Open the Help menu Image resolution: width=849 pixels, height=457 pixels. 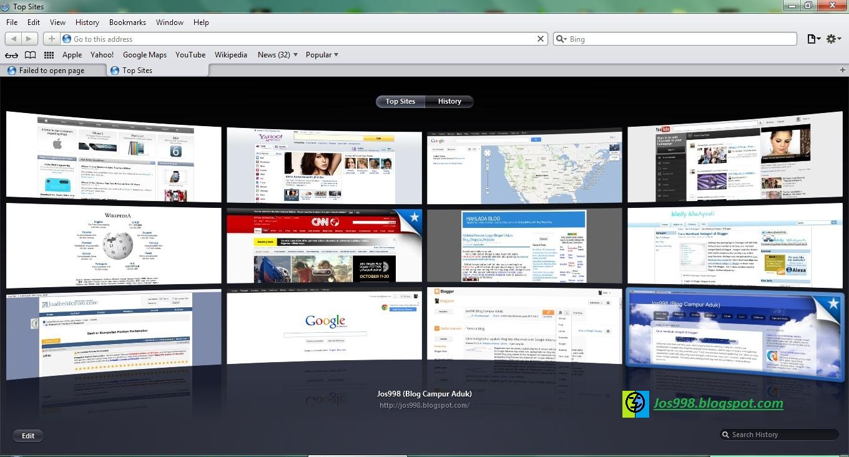tap(201, 22)
